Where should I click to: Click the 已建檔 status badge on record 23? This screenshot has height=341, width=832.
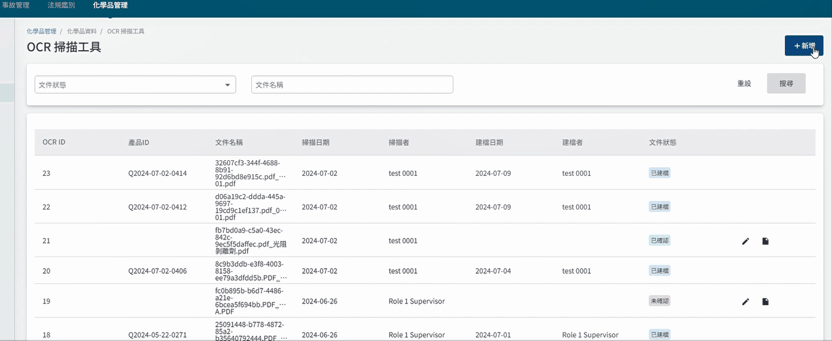coord(659,173)
